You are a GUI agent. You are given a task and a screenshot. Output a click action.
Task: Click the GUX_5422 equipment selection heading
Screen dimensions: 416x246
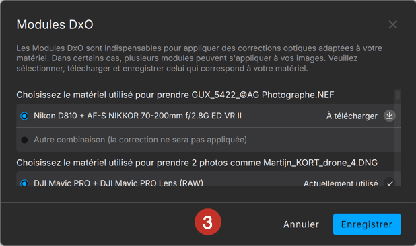pyautogui.click(x=175, y=95)
